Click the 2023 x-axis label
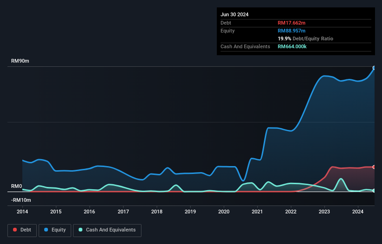The width and height of the screenshot is (382, 244). pyautogui.click(x=324, y=212)
